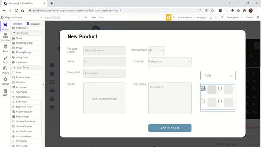Open the Workflow tab in sidebar
Image resolution: width=261 pixels, height=147 pixels.
coord(5,37)
